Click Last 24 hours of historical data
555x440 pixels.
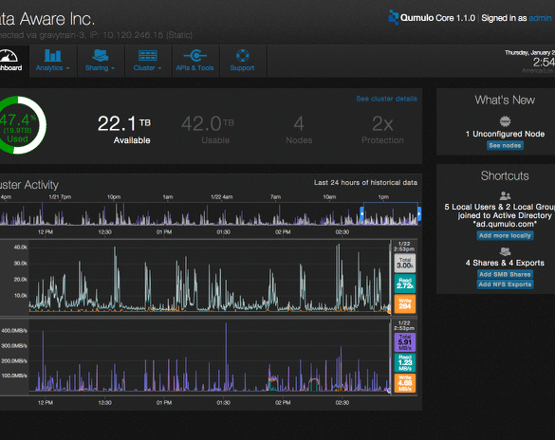[x=365, y=182]
